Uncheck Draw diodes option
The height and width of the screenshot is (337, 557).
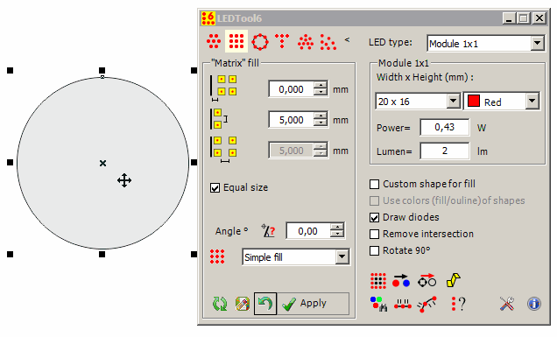[374, 217]
